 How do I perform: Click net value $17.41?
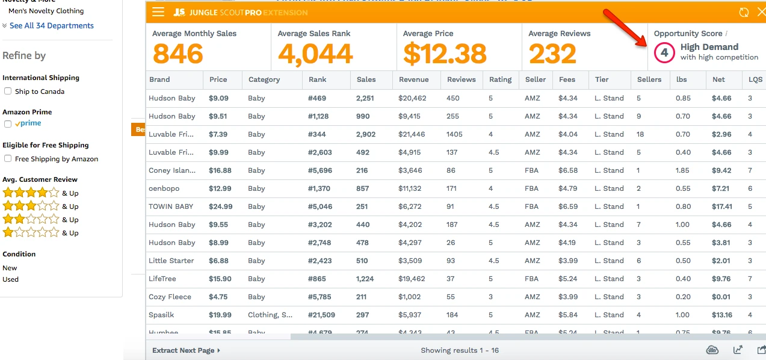coord(722,206)
